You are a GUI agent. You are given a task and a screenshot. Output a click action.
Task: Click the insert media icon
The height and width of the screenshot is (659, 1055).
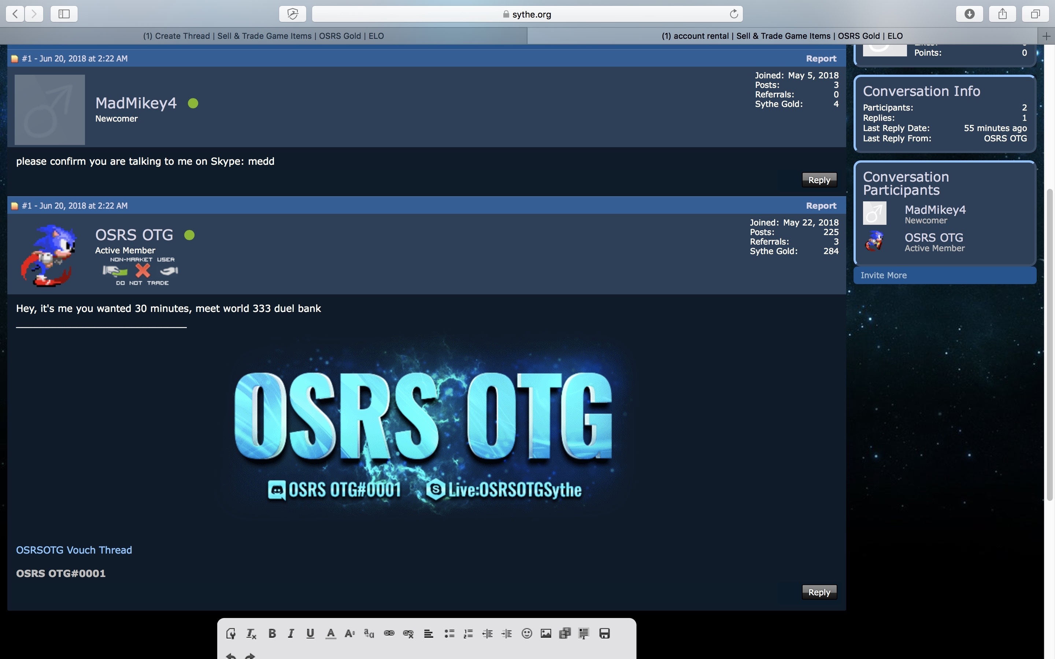click(565, 633)
